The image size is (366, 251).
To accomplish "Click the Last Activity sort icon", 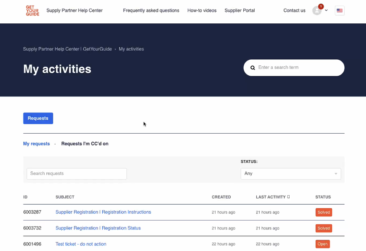I will pos(289,197).
